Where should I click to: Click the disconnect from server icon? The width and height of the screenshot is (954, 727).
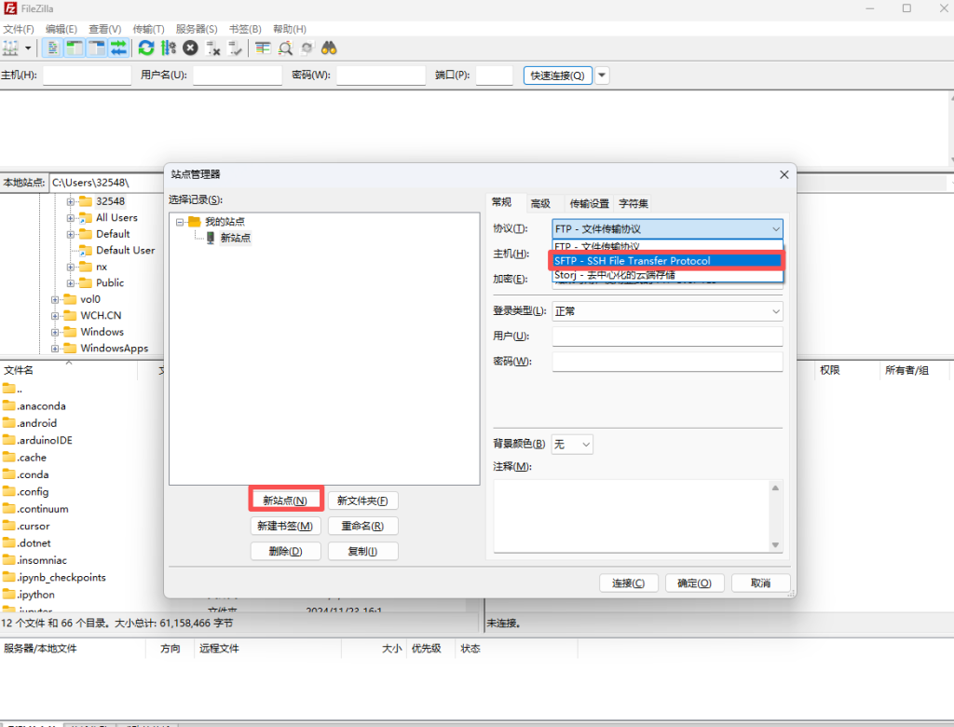tap(213, 48)
